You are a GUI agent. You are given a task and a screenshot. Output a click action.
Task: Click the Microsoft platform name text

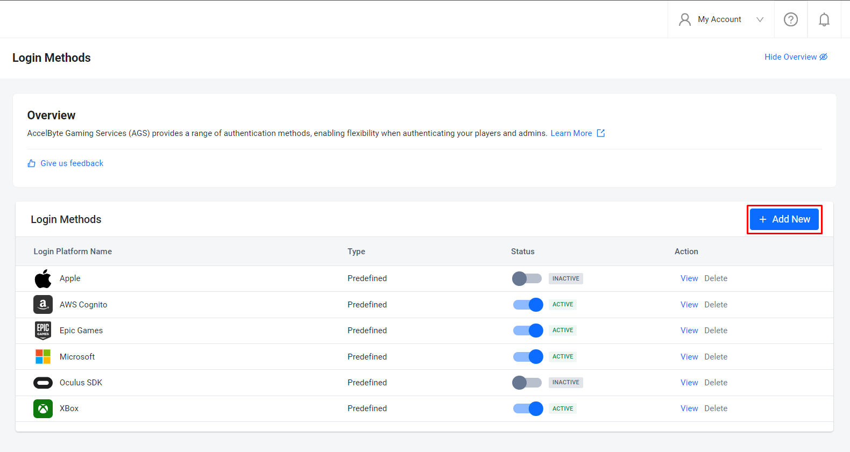(77, 357)
